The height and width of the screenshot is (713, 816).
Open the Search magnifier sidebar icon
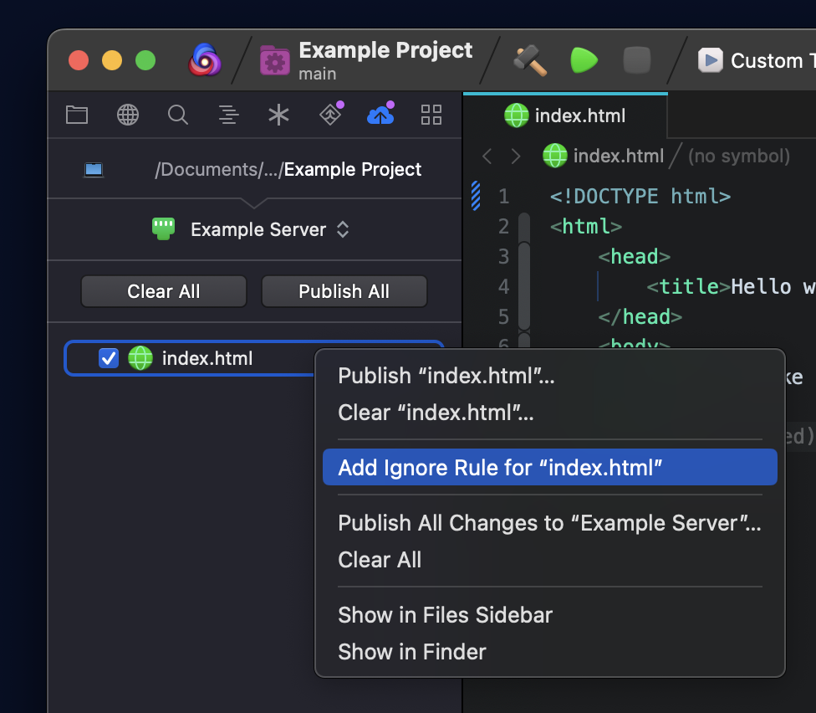[x=178, y=115]
